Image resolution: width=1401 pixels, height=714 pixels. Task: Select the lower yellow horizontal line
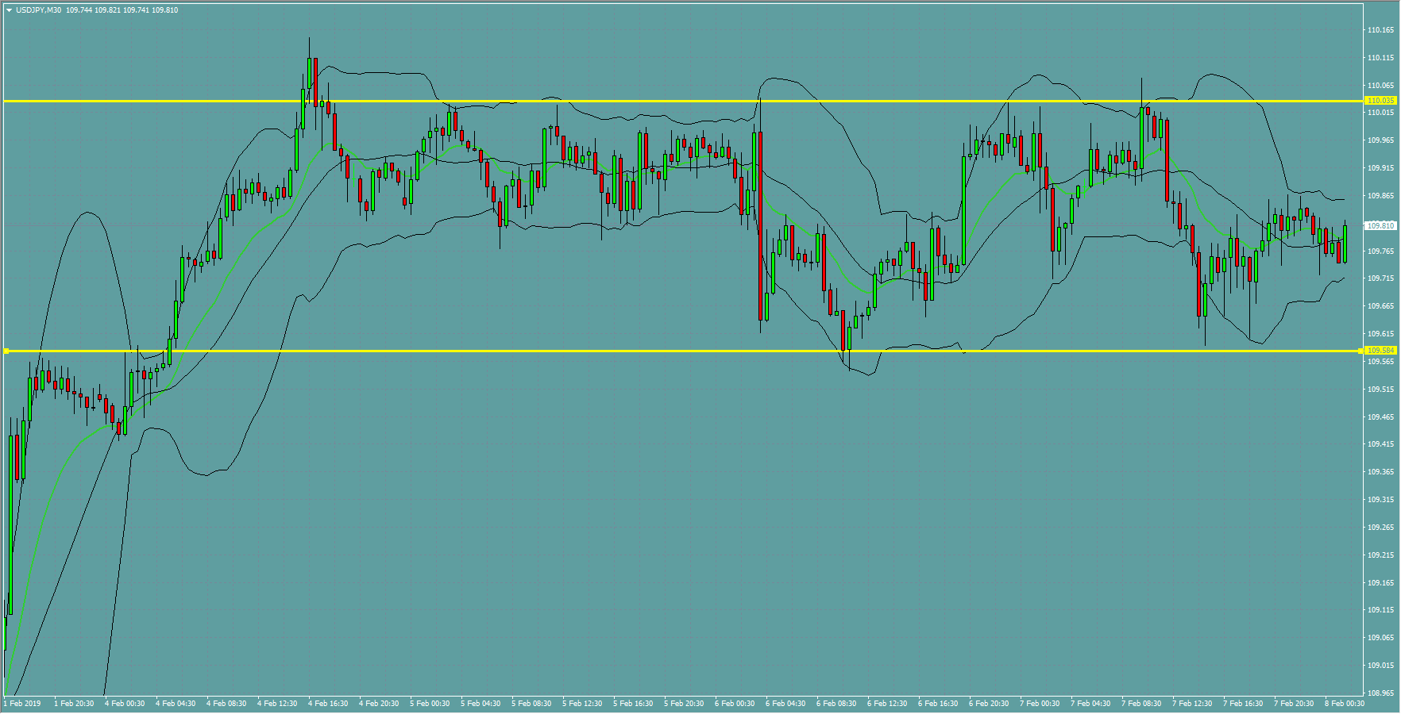683,351
